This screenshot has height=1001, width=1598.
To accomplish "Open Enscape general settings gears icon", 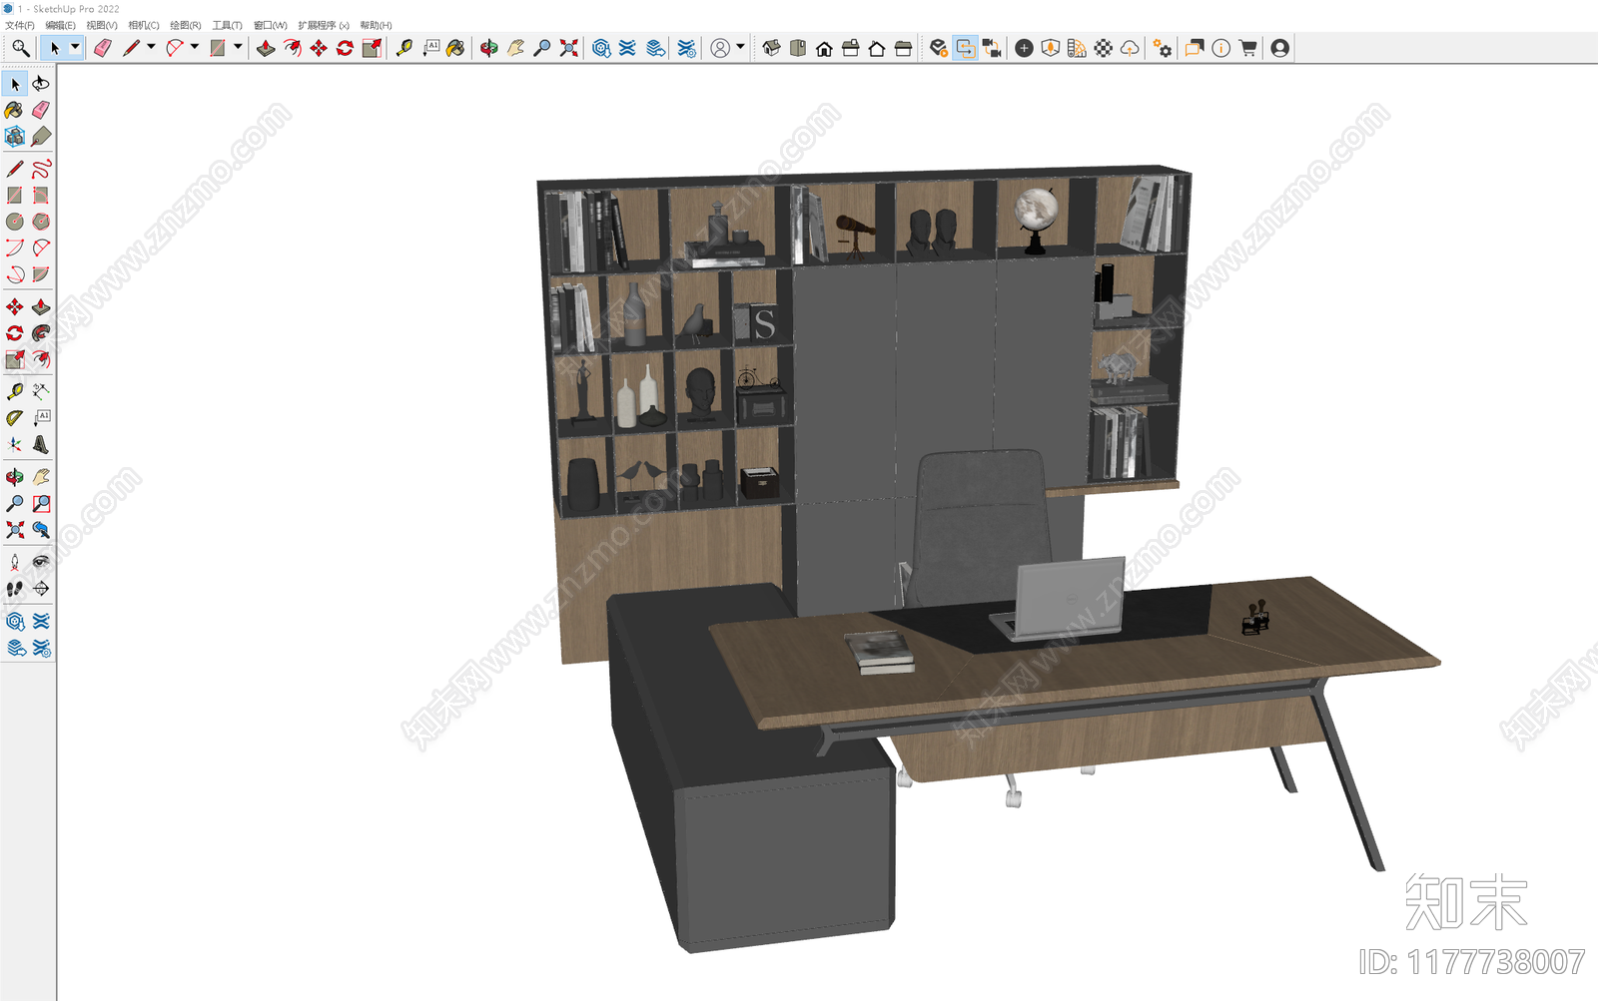I will coord(1163,48).
